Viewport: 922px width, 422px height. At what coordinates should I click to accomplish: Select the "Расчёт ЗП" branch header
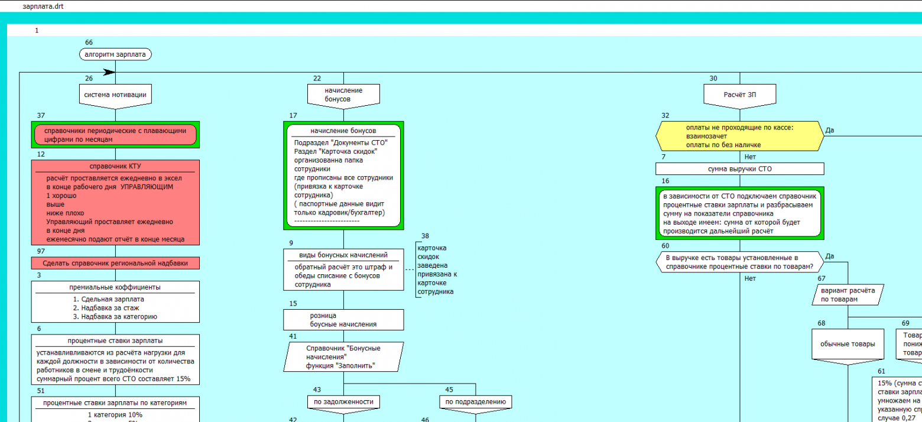coord(739,95)
